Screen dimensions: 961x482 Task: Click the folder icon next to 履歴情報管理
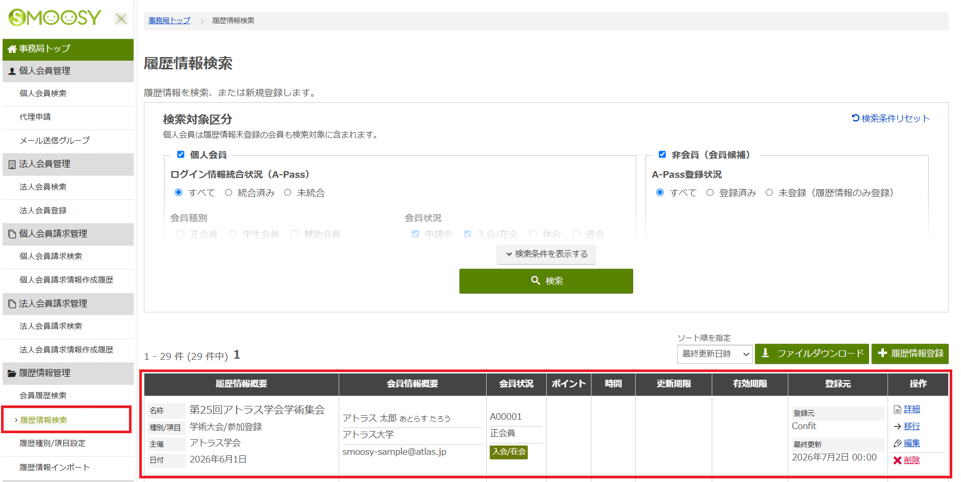(x=12, y=374)
